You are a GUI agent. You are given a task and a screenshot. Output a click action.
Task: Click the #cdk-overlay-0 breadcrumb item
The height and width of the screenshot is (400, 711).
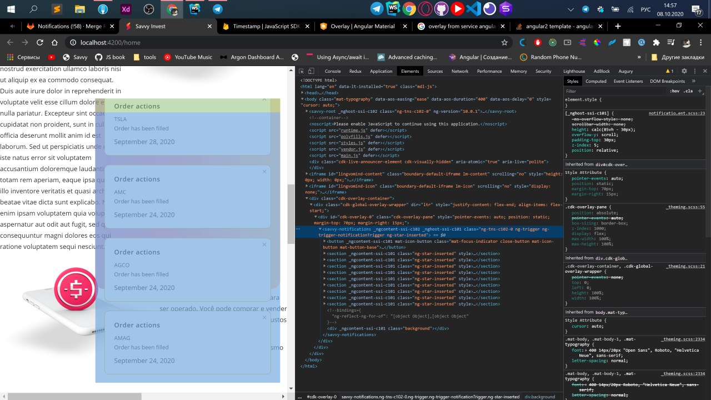[x=322, y=397]
